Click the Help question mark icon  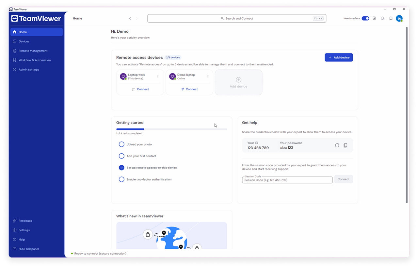click(14, 240)
